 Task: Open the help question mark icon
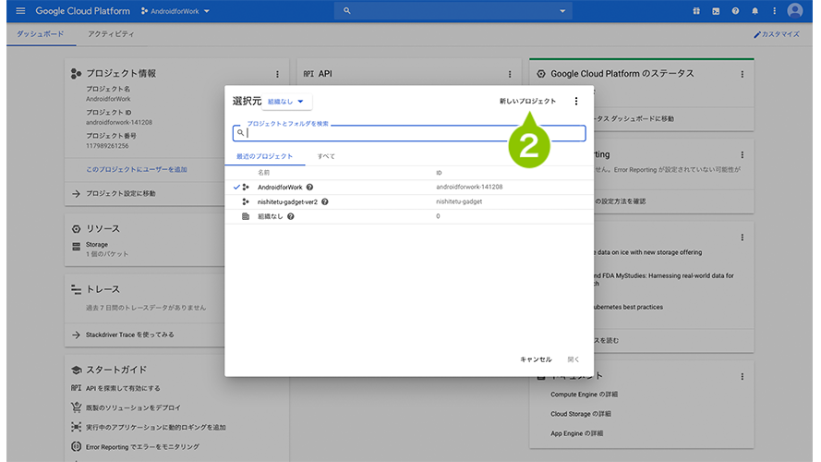tap(735, 10)
